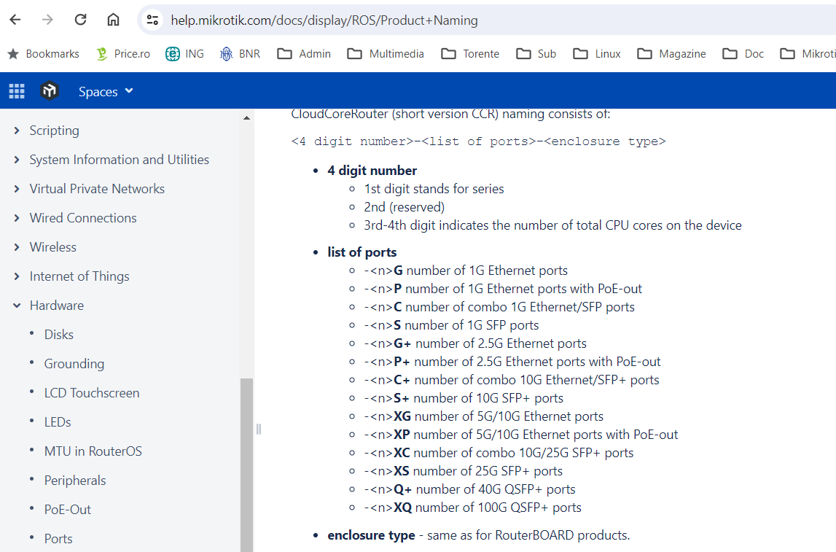The image size is (836, 552).
Task: Click the MikroTik logo icon
Action: pyautogui.click(x=49, y=91)
